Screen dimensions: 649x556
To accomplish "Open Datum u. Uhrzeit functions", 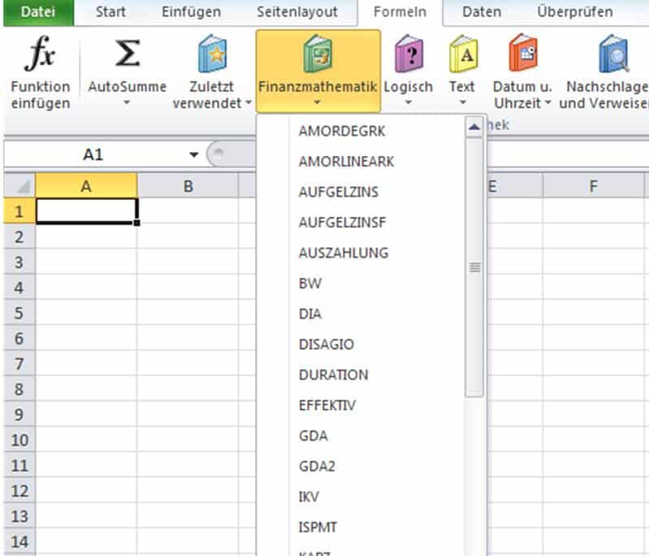I will tap(522, 57).
